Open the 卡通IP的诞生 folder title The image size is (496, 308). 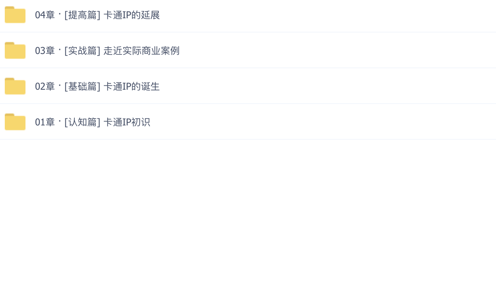coord(131,87)
